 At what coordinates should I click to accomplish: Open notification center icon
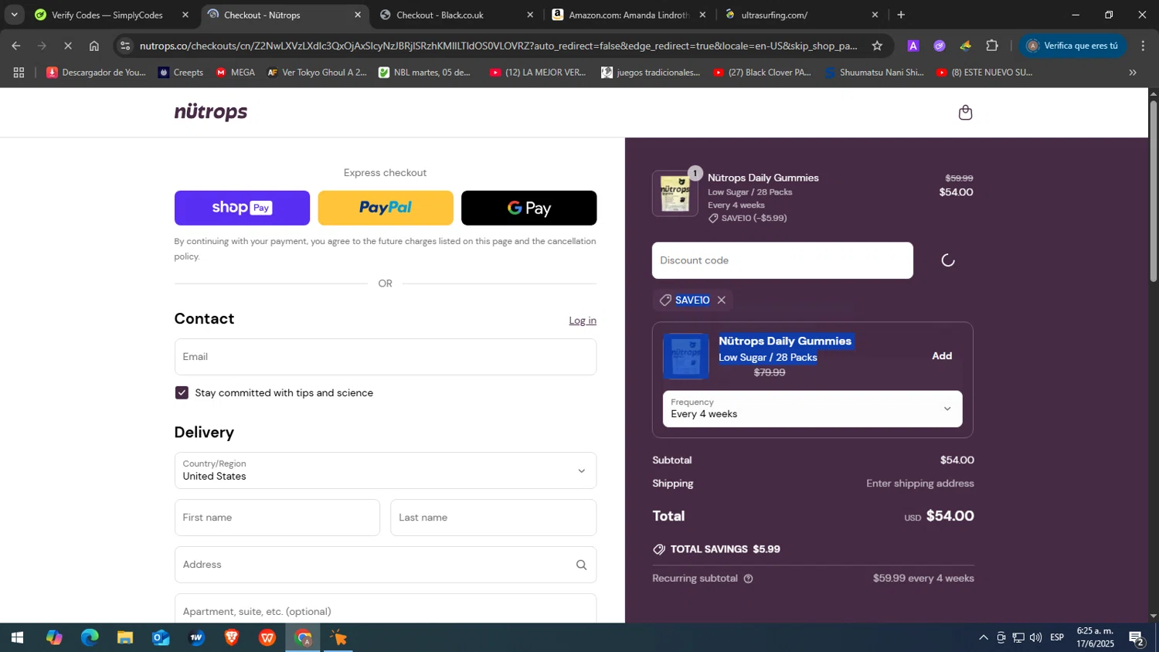click(1136, 638)
